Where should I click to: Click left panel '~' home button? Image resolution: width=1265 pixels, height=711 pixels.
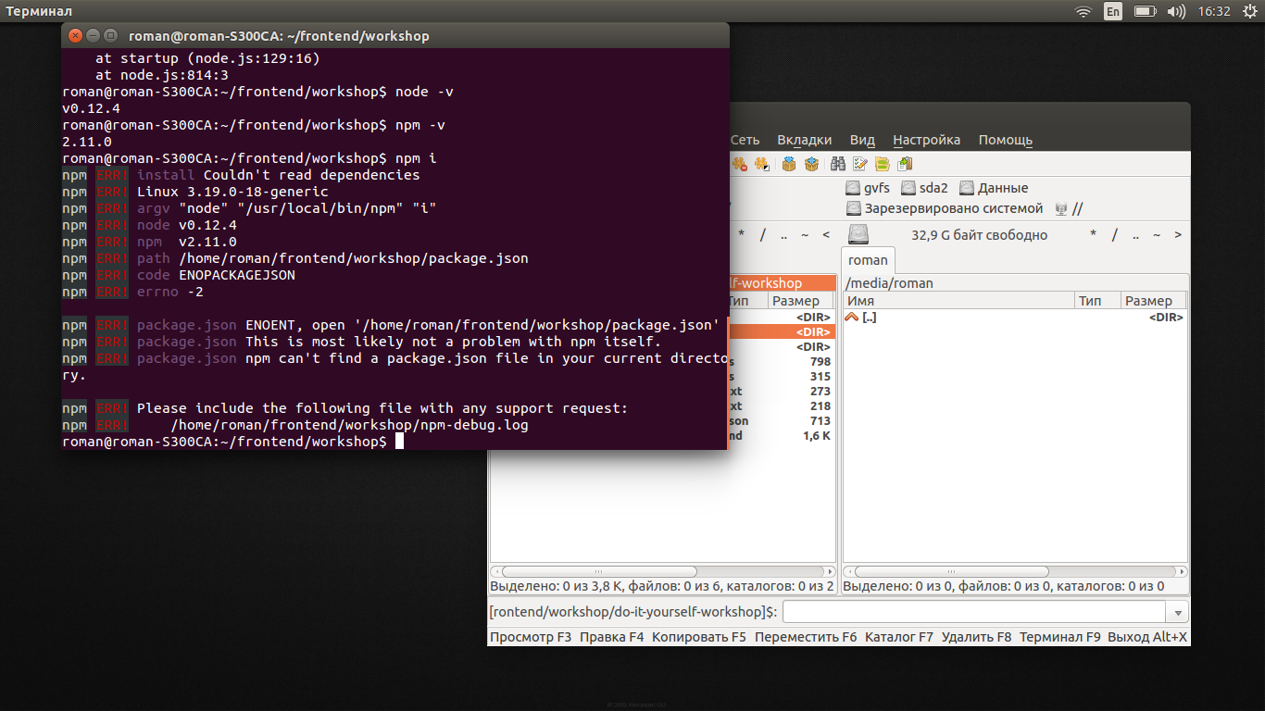click(805, 235)
